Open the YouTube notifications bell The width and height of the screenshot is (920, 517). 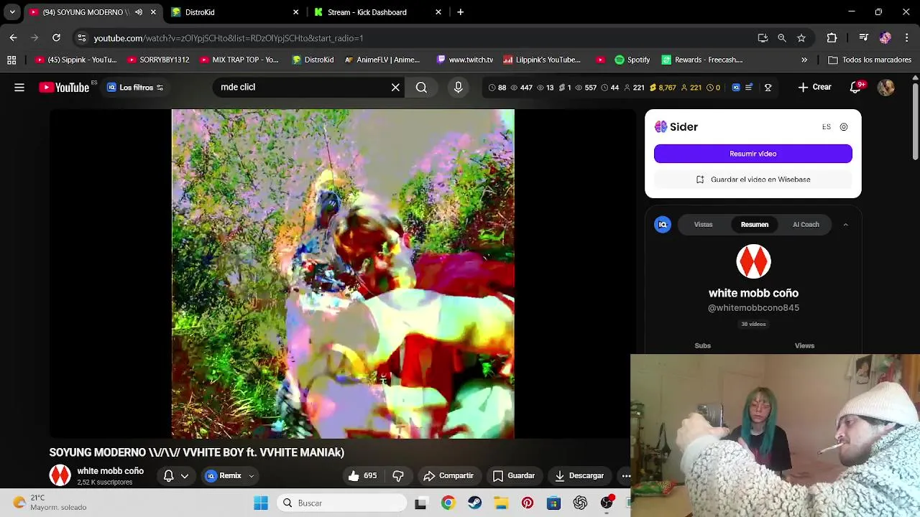coord(855,88)
